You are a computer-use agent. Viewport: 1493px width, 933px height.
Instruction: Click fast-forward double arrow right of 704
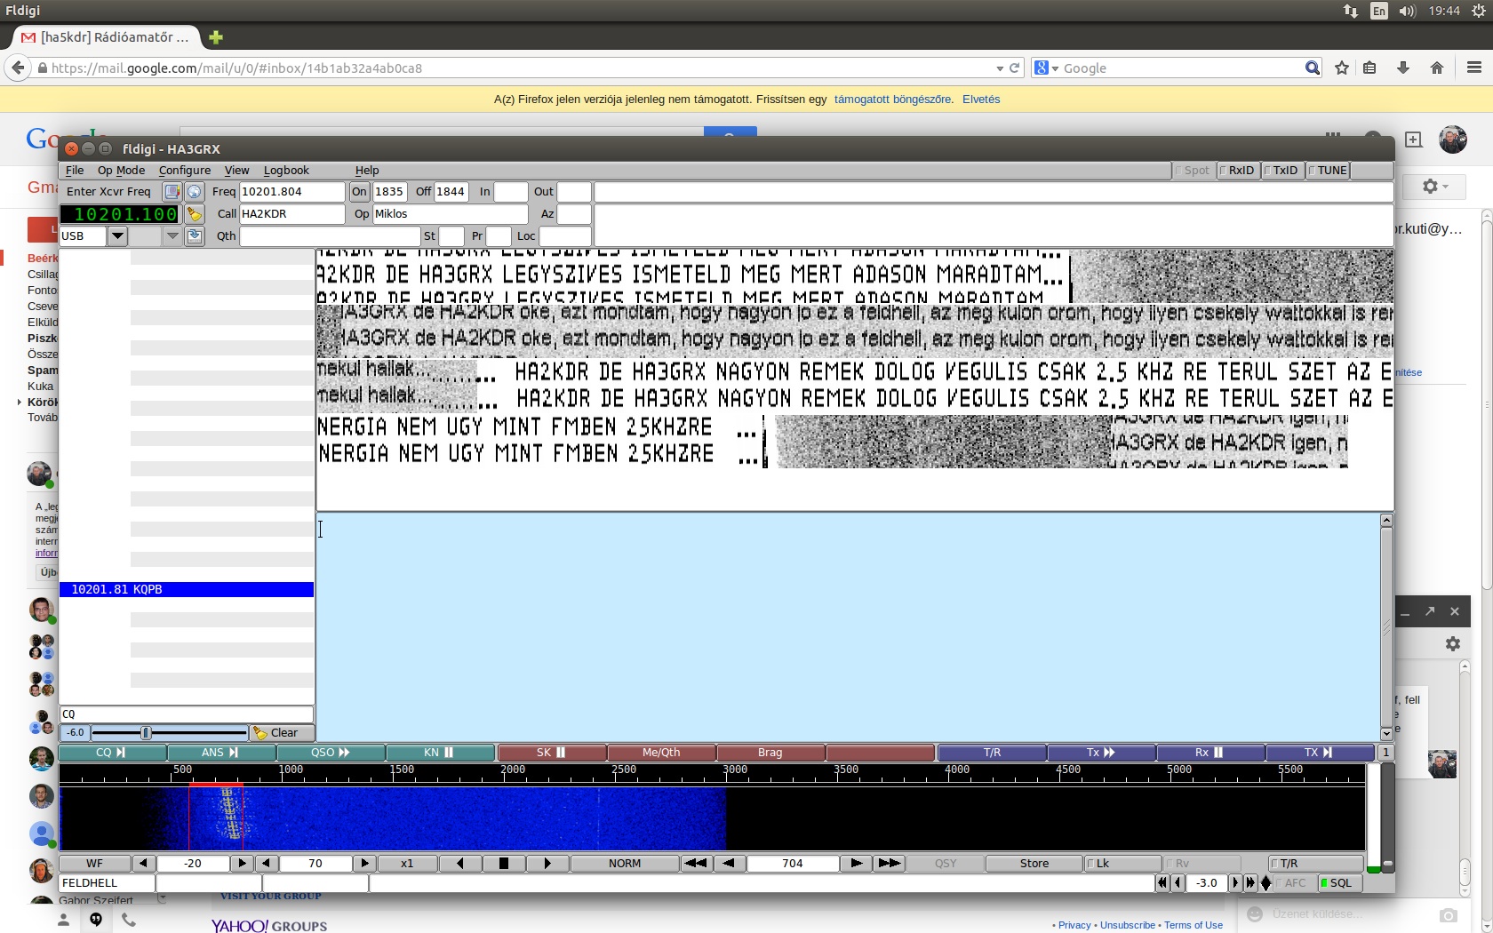coord(889,864)
